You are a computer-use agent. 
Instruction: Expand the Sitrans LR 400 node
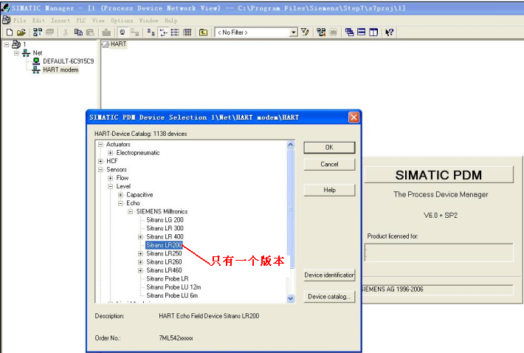[x=141, y=236]
